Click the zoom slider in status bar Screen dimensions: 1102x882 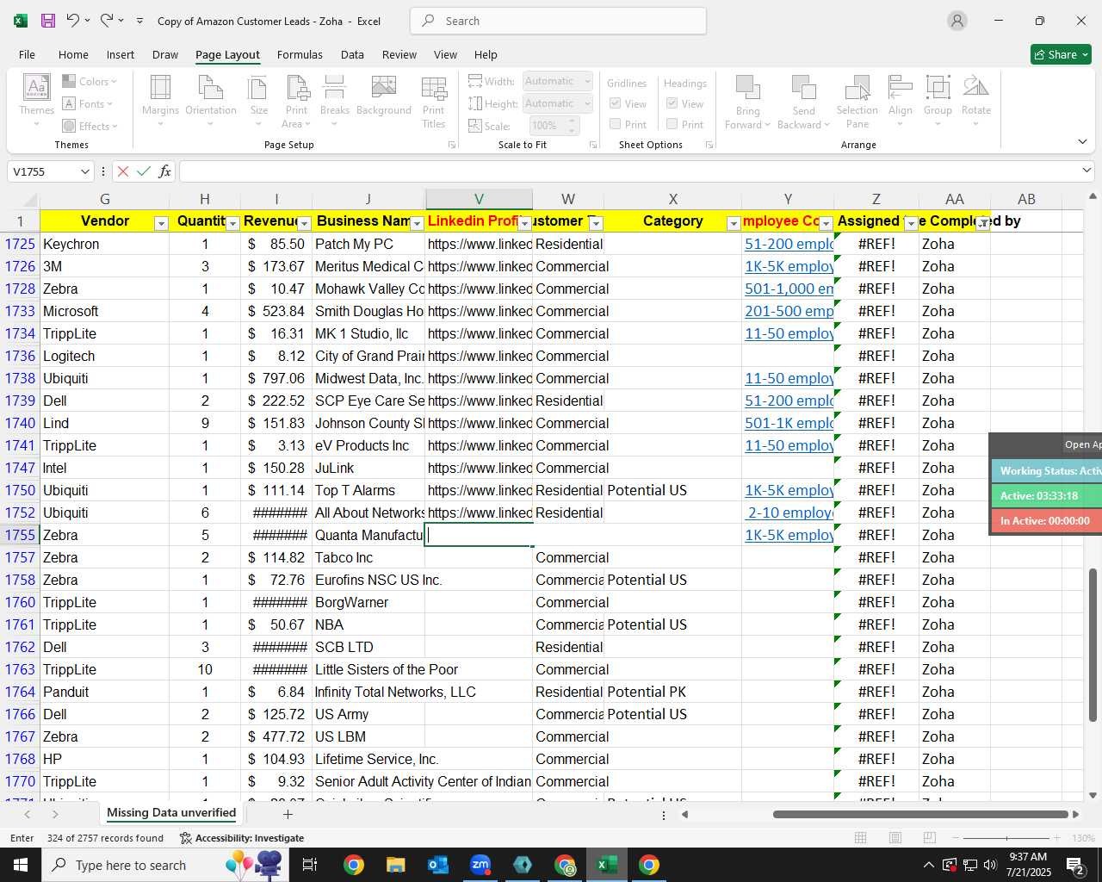pos(1006,838)
